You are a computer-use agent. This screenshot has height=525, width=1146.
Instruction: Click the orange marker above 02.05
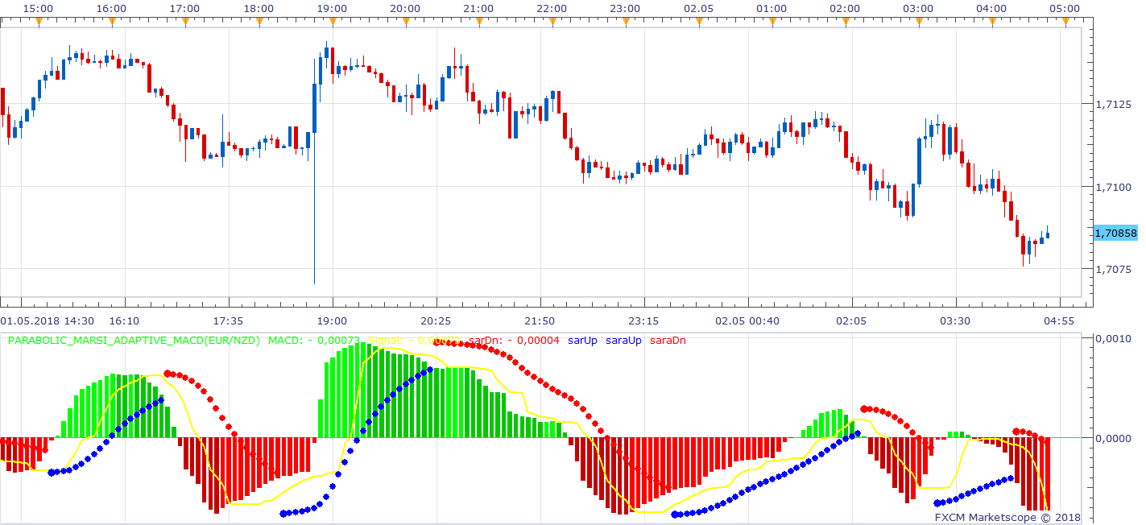(698, 21)
